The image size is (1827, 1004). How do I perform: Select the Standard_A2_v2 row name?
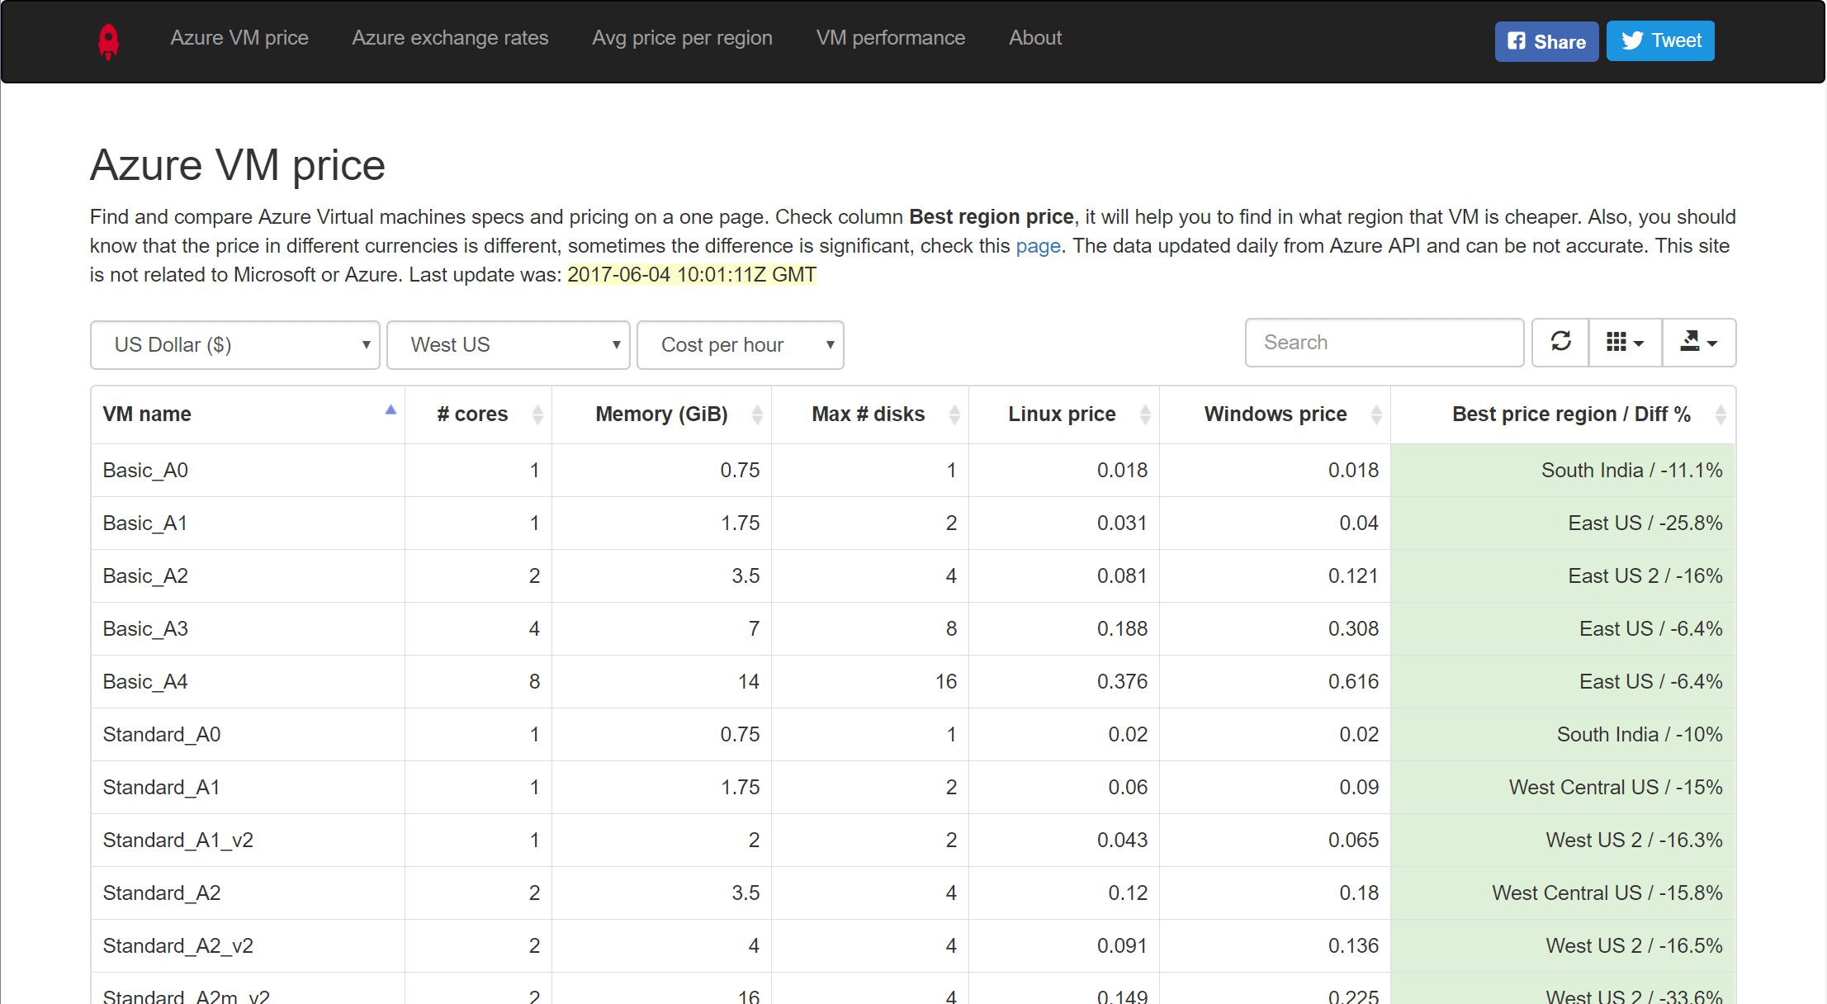[x=178, y=946]
